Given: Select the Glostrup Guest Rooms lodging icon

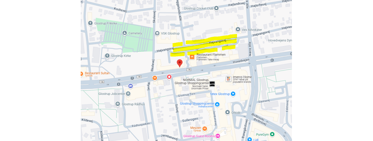Looking at the screenshot, I should 218,136.
